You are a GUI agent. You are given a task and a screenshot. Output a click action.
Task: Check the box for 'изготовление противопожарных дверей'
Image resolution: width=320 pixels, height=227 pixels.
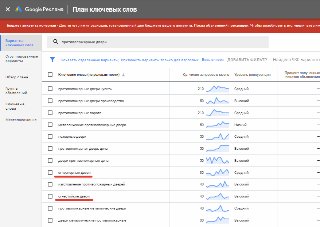tap(50, 184)
